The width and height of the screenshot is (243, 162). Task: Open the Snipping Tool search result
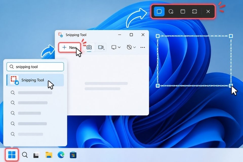coord(35,80)
